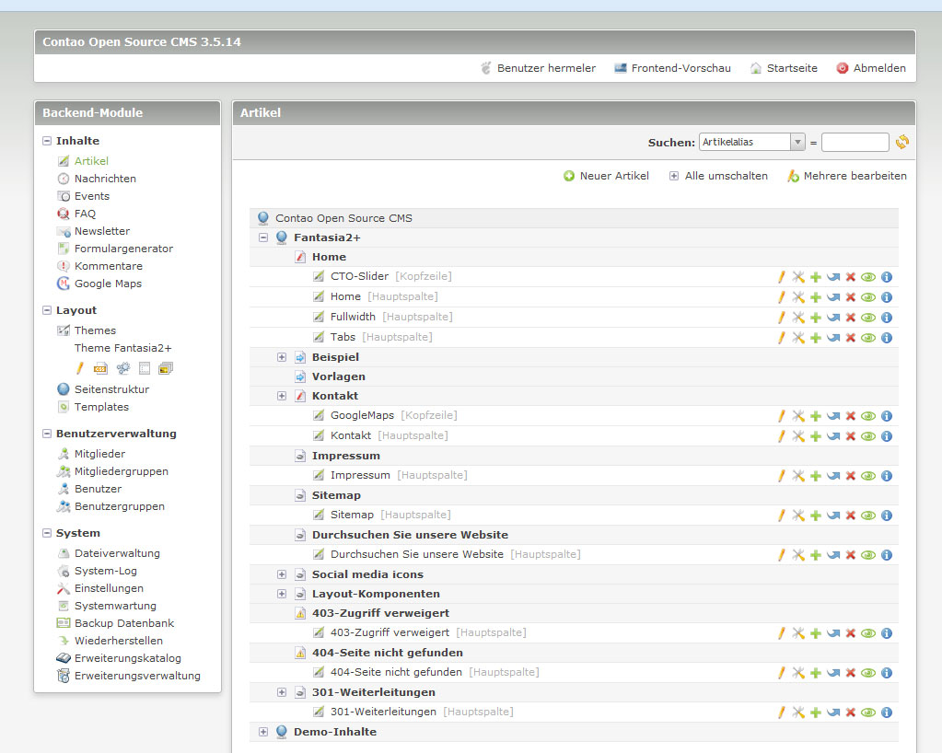Hide the Kontakt article using eye icon
This screenshot has width=942, height=753.
[868, 436]
